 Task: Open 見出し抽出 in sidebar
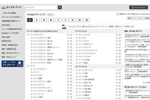(6, 37)
